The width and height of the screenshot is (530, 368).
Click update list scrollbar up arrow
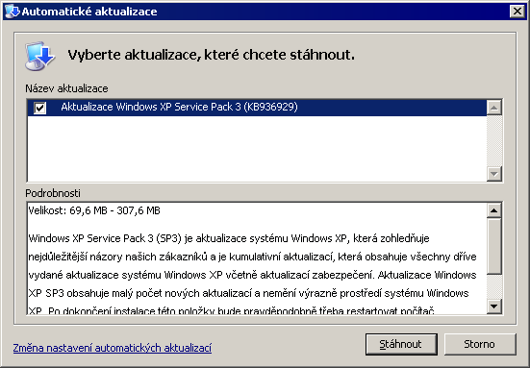[x=493, y=108]
